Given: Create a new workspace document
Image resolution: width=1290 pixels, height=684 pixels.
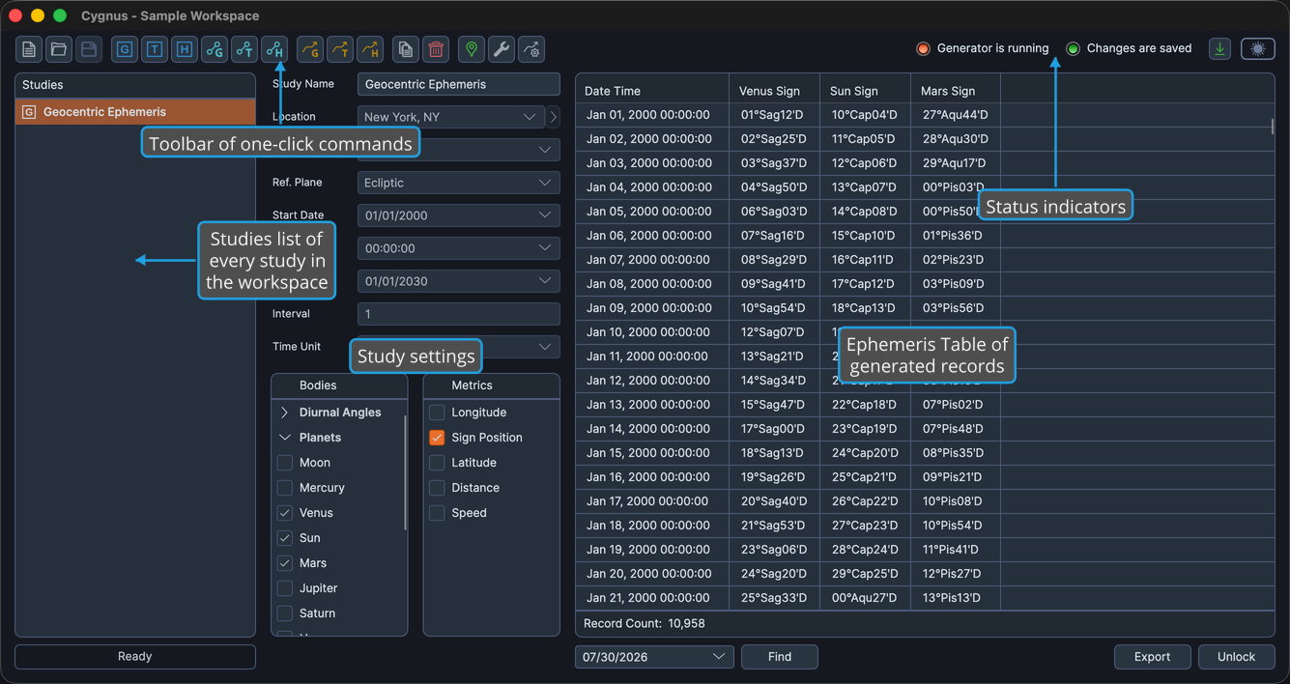Looking at the screenshot, I should [x=29, y=49].
